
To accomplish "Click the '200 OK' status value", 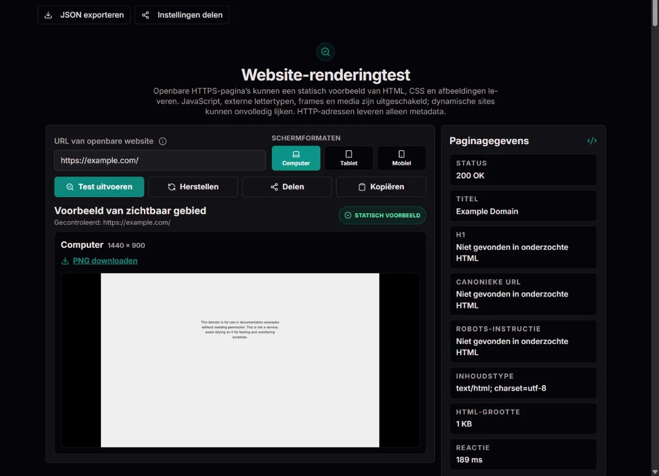I will [x=470, y=175].
